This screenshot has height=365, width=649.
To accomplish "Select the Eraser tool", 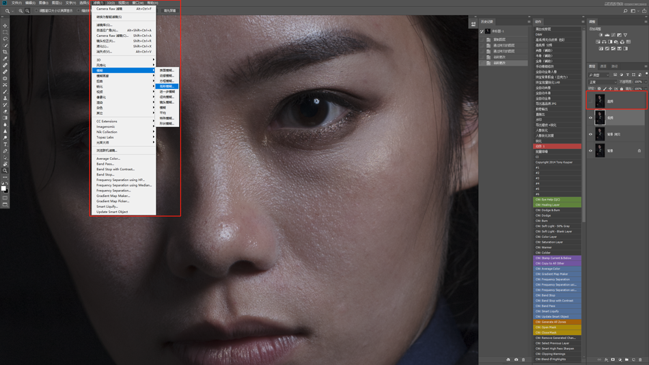I will click(x=5, y=111).
